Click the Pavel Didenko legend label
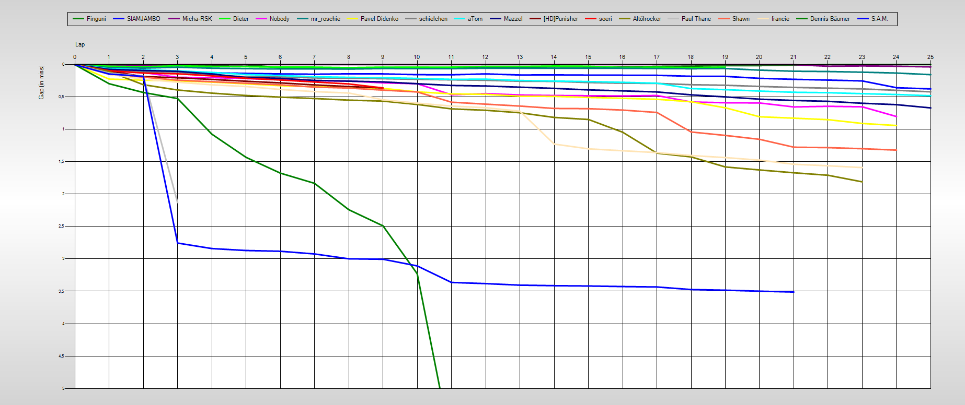Viewport: 965px width, 405px height. (x=379, y=19)
